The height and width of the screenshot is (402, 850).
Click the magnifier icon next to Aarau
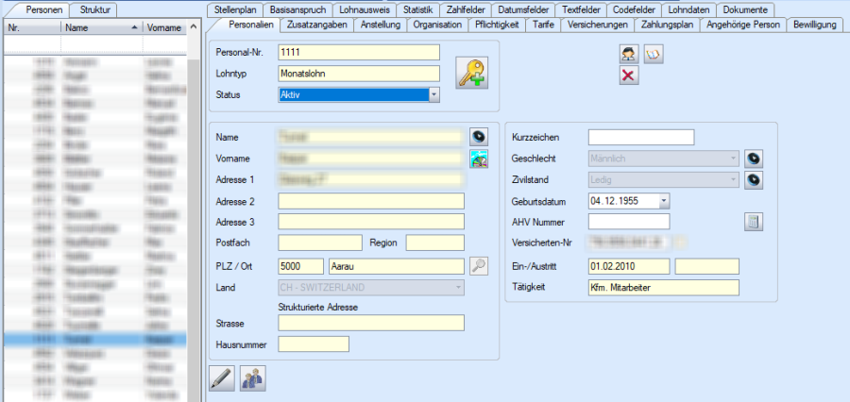pos(479,265)
